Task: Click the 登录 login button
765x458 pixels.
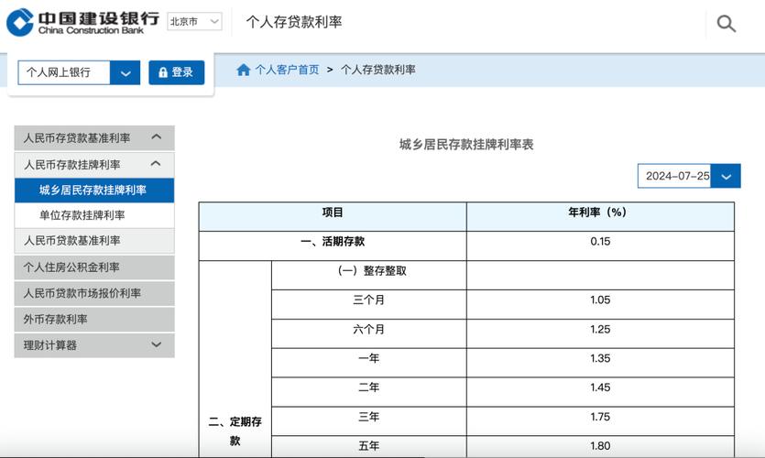Action: [177, 72]
